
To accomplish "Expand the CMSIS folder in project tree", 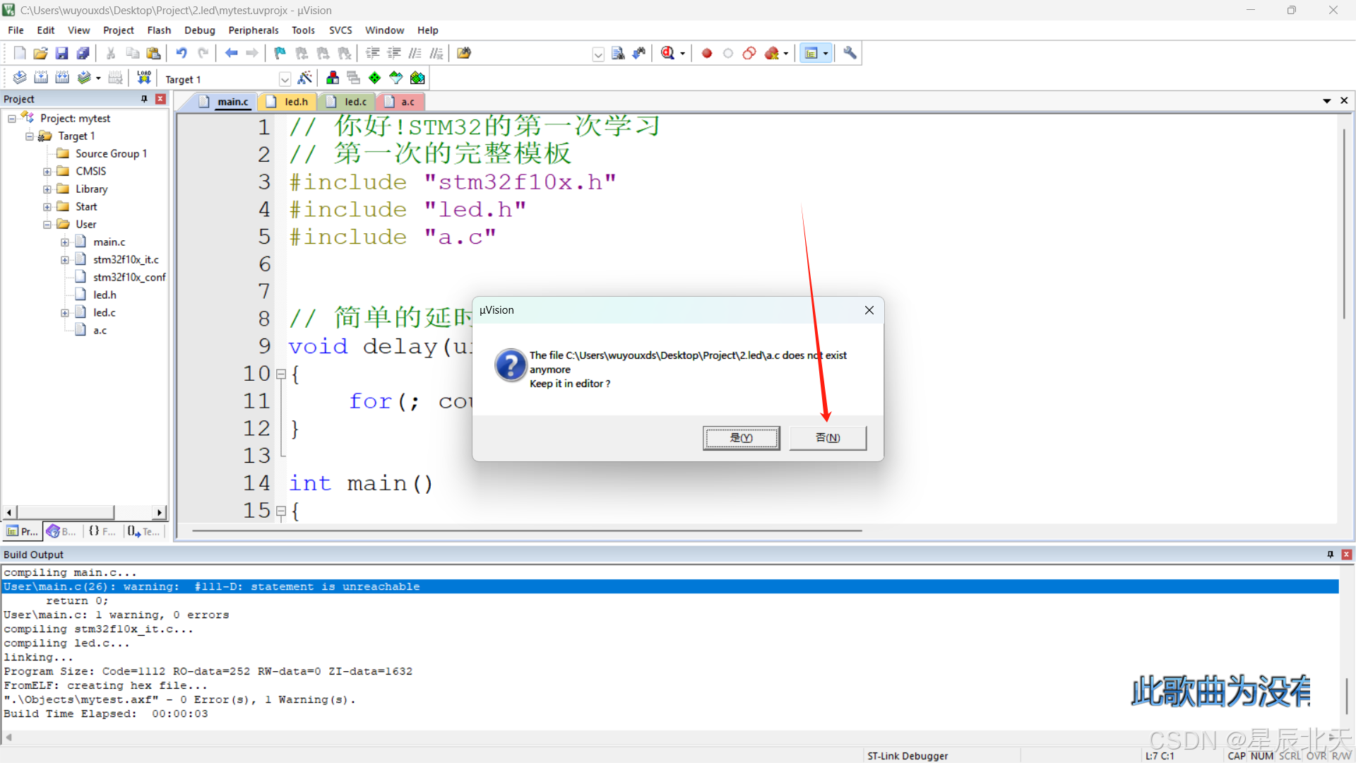I will pos(47,172).
